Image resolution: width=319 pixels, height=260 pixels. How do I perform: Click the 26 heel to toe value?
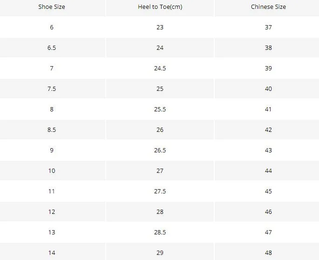tap(160, 130)
